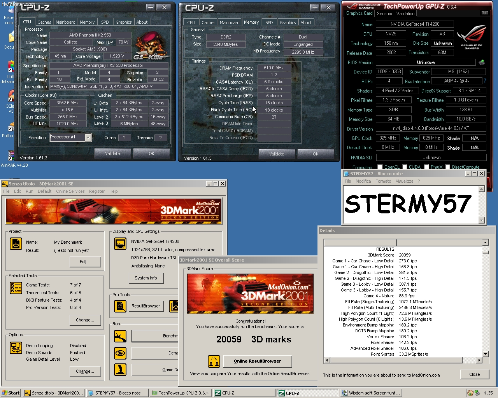Screen dimensions: 498x398
Task: Click the trees icon next to Online ResultBrowser
Action: tap(214, 361)
